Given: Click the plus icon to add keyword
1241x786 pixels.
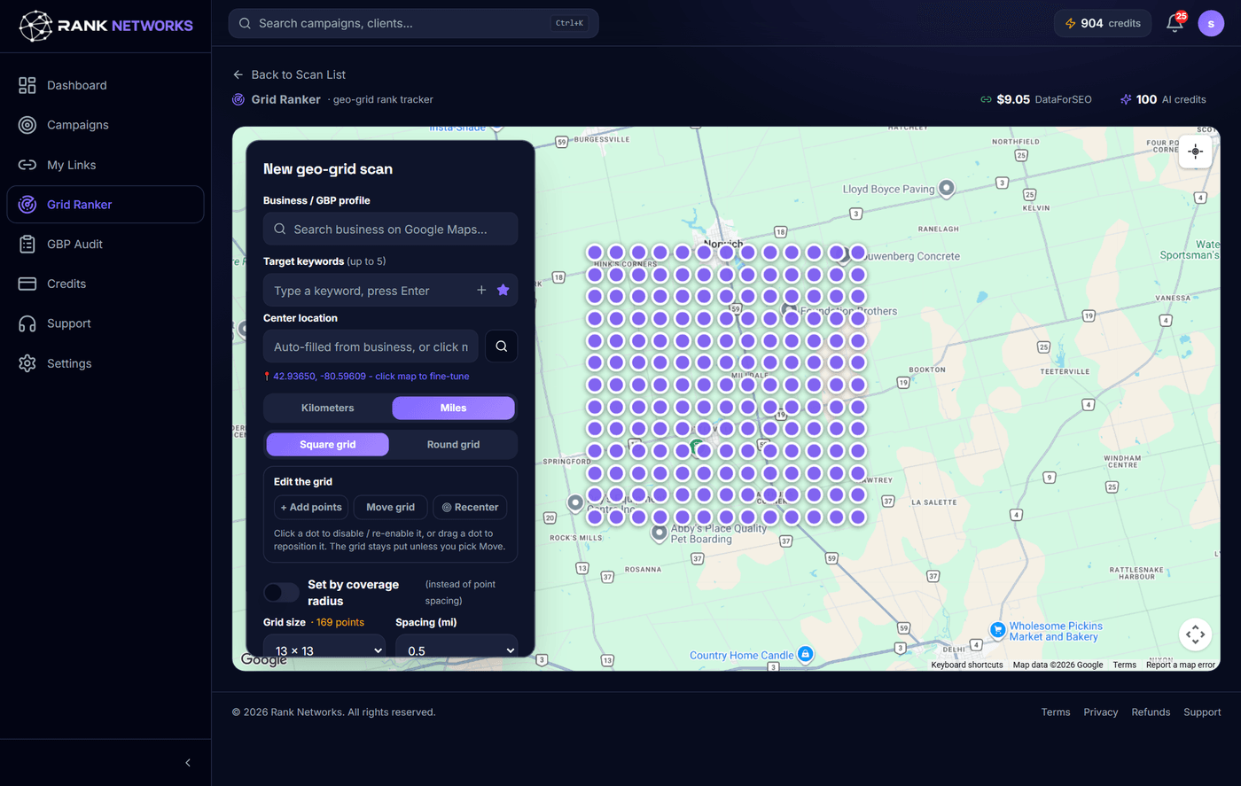Looking at the screenshot, I should 481,290.
